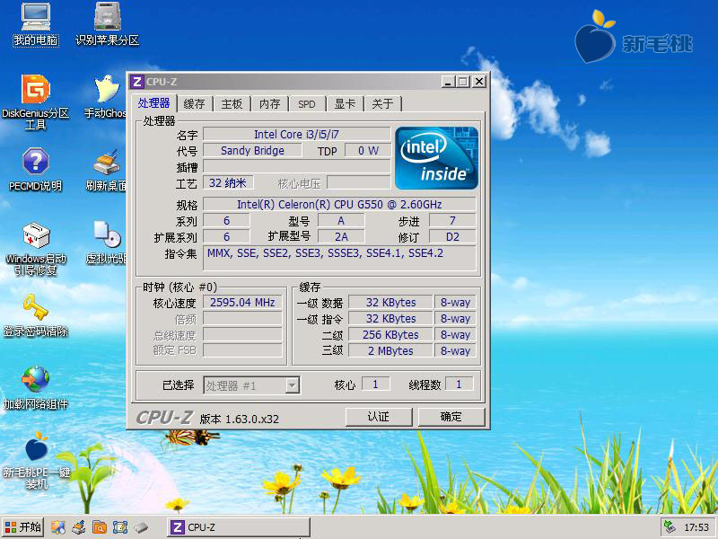Click Intel inside logo in CPU-Z

(x=436, y=158)
